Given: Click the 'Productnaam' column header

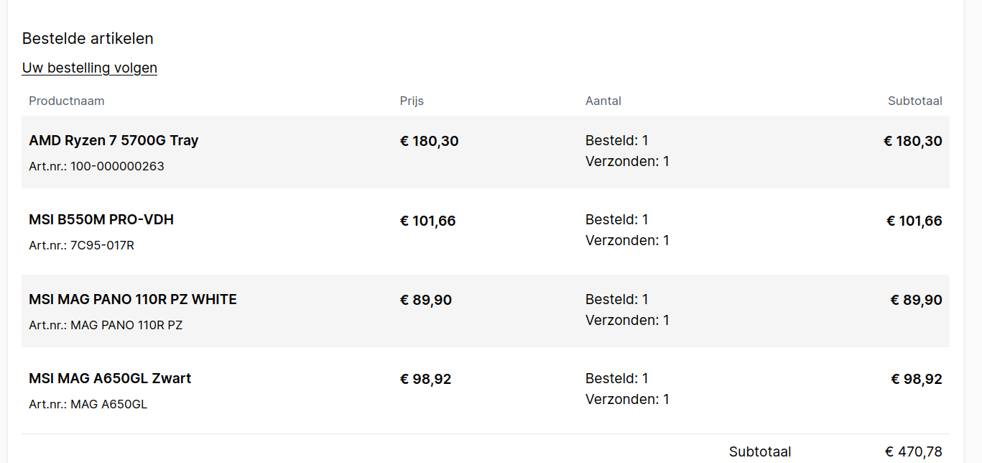Looking at the screenshot, I should pyautogui.click(x=67, y=101).
